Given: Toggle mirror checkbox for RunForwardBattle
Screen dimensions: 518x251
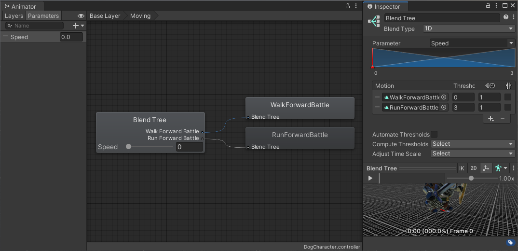Looking at the screenshot, I should point(508,108).
